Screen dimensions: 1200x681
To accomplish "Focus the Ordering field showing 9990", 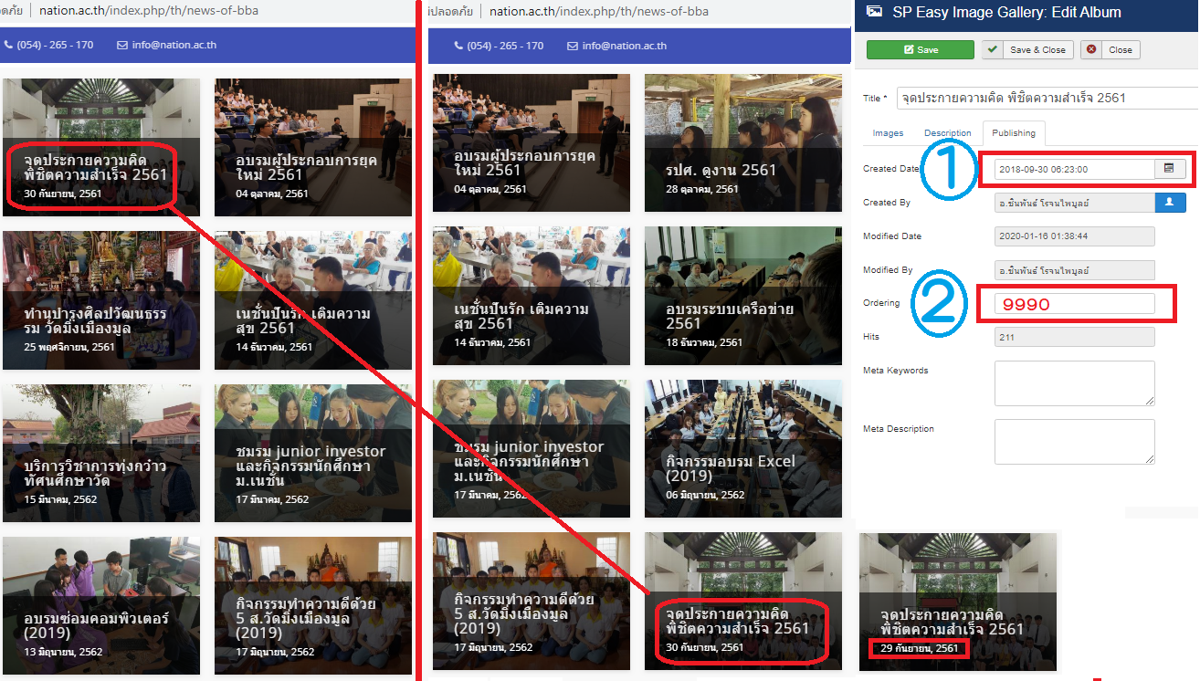I will click(1076, 304).
